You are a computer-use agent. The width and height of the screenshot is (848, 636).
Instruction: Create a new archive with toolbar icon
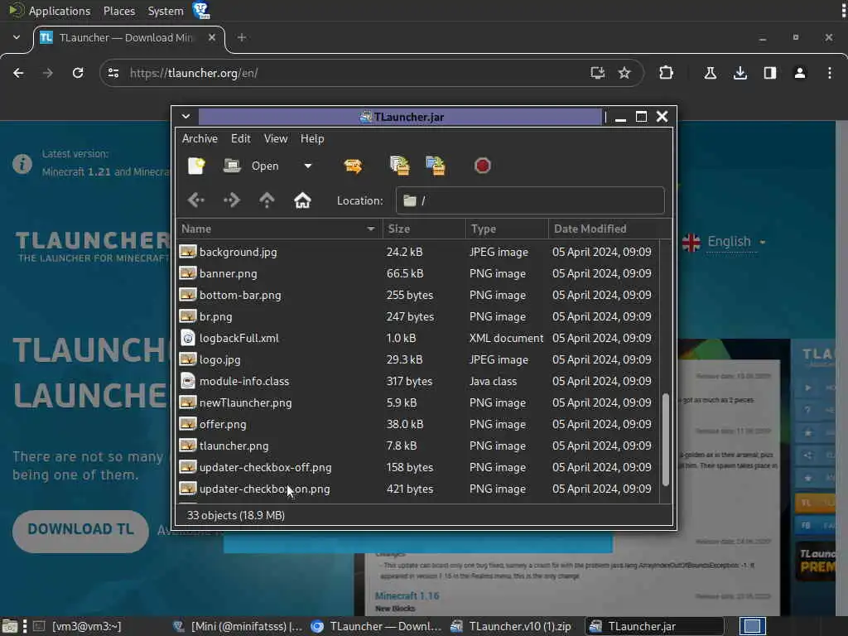click(195, 166)
